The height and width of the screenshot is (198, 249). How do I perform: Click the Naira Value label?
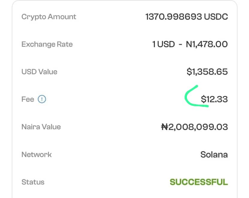point(41,127)
